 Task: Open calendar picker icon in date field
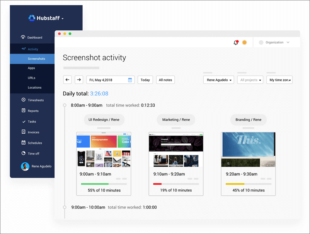coord(130,80)
